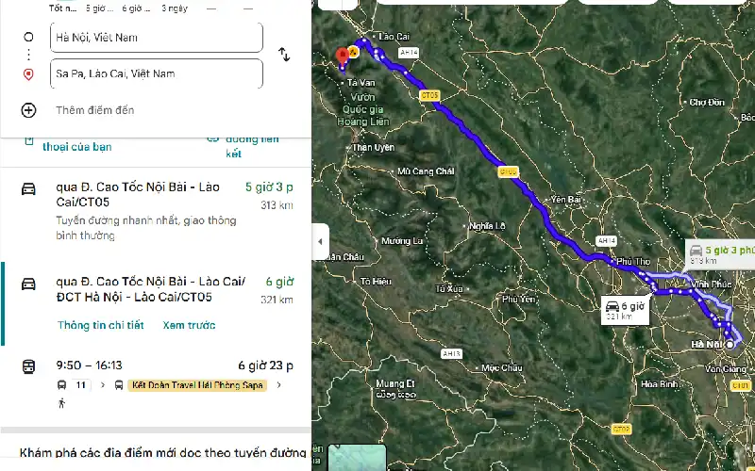Swap origin and destination with the arrows icon
The width and height of the screenshot is (755, 471).
(x=284, y=55)
